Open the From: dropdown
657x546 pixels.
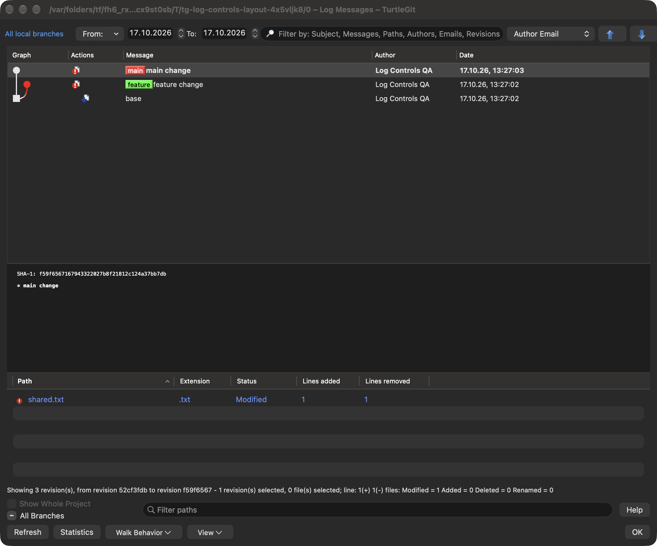100,34
